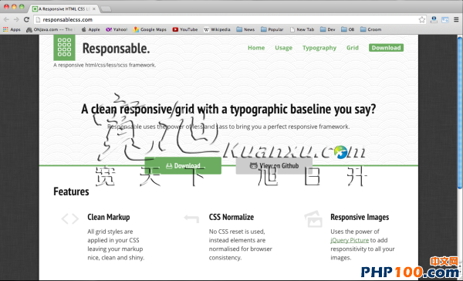Click the blue screen extension icon
Image resolution: width=463 pixels, height=281 pixels.
click(445, 20)
